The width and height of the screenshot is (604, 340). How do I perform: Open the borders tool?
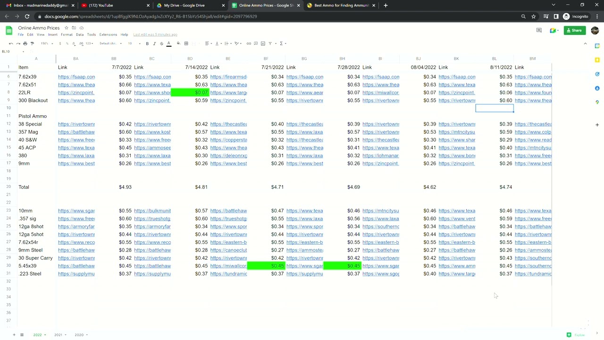[186, 43]
